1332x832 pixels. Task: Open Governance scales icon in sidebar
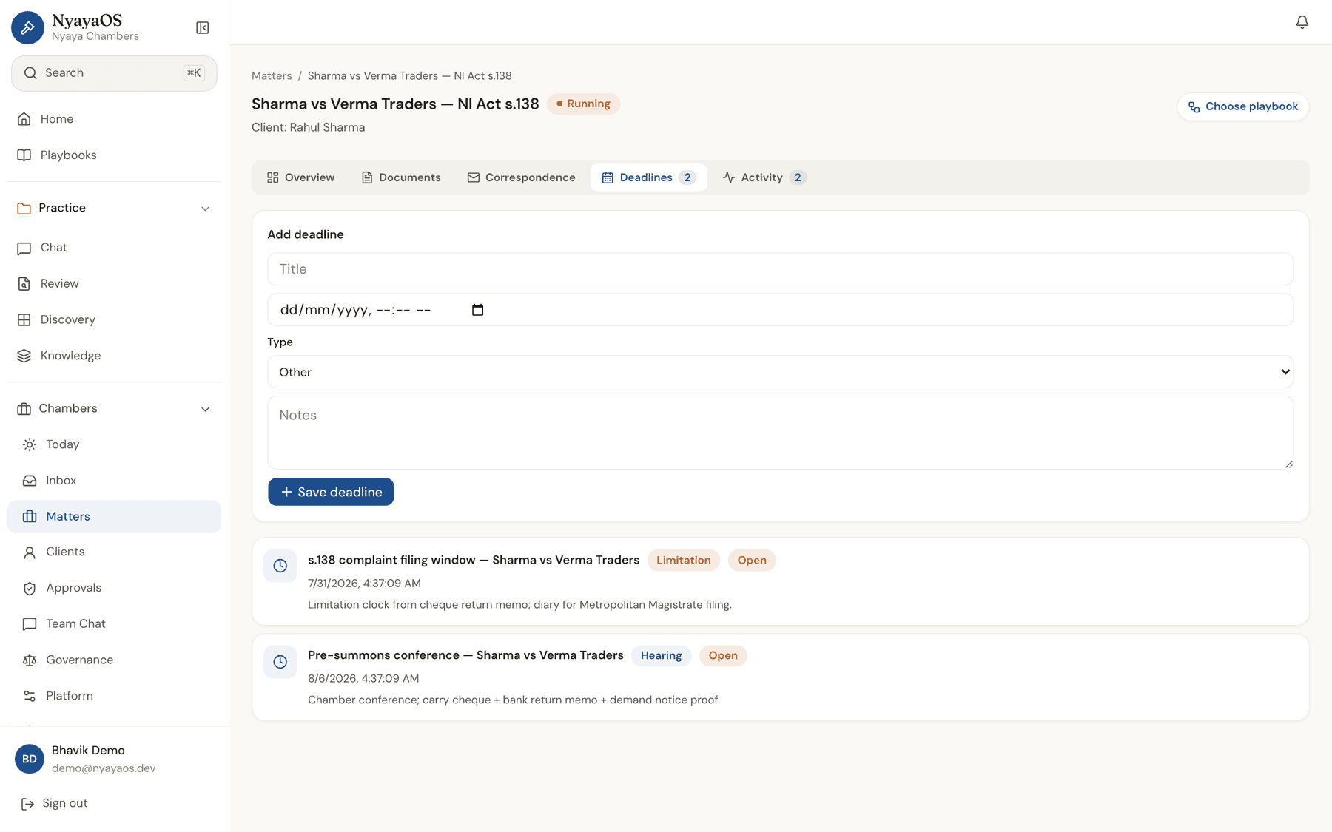pos(30,660)
